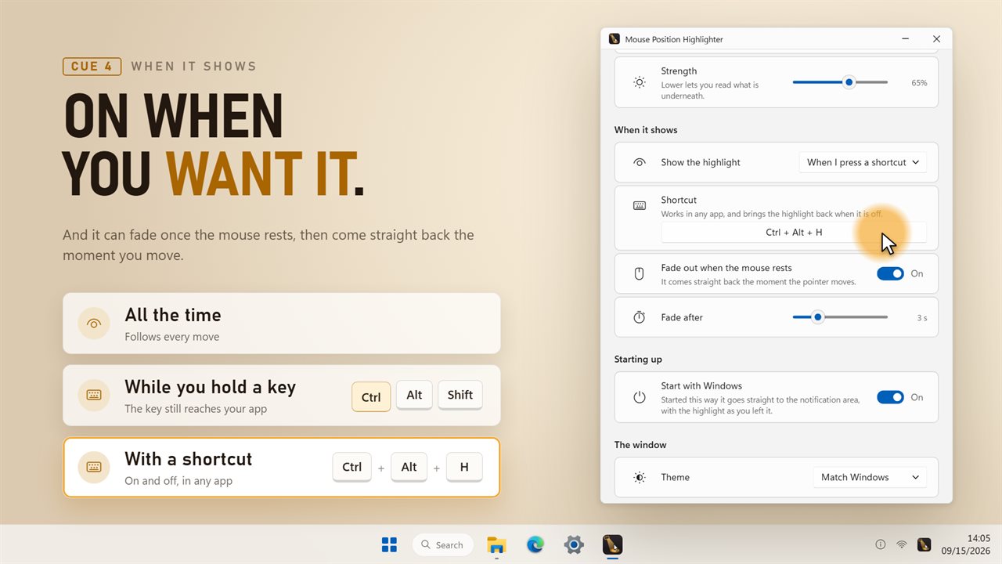Click the Mouse Position Highlighter tray icon

925,544
